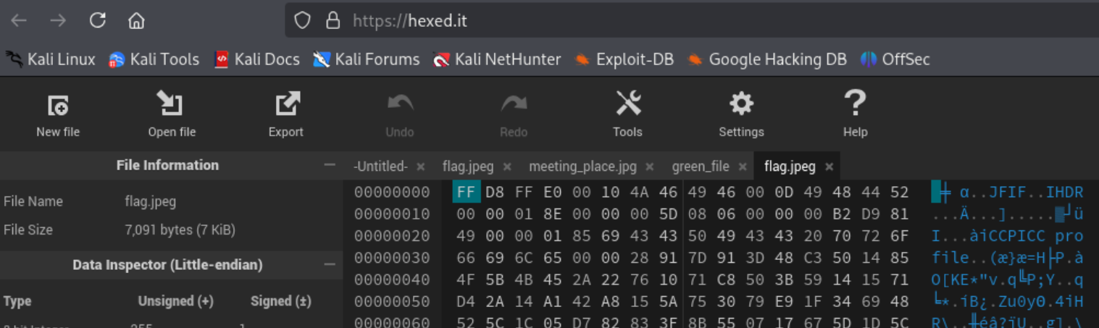Screen dimensions: 1099x328
Task: Open the Exploit-DB bookmark
Action: coord(624,59)
